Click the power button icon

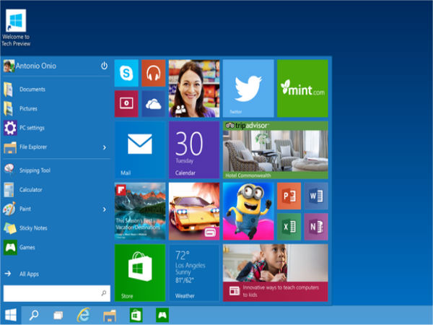point(104,66)
